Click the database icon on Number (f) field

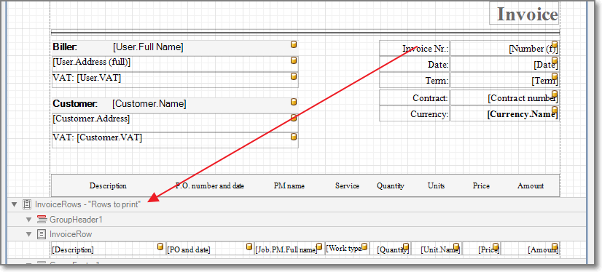(x=555, y=44)
